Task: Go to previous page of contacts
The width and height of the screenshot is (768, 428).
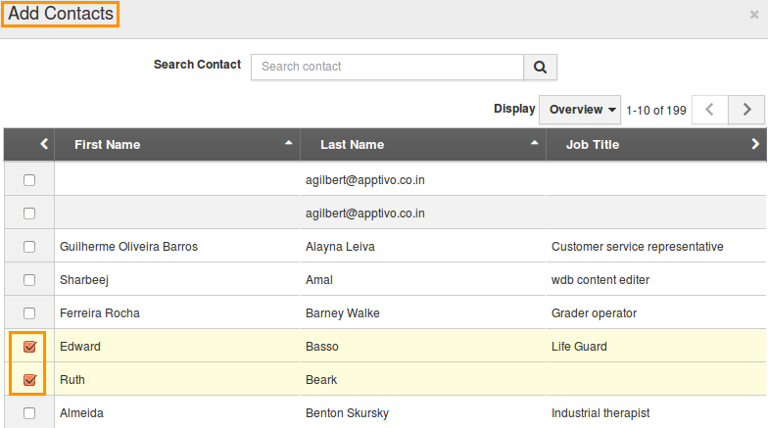Action: tap(709, 110)
